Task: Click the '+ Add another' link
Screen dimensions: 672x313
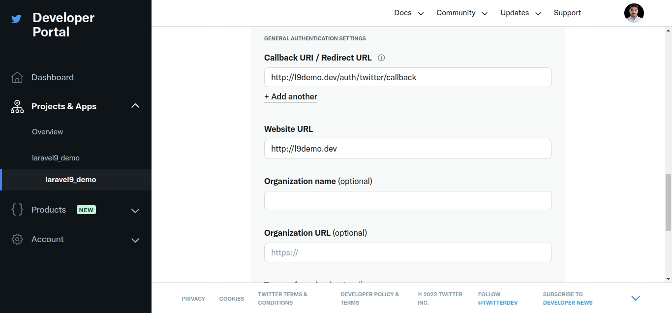Action: click(291, 97)
